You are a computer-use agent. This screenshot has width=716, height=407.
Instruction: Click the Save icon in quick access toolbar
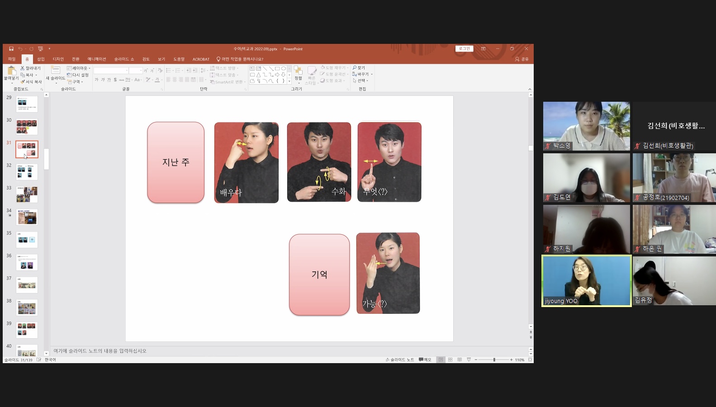(x=11, y=49)
